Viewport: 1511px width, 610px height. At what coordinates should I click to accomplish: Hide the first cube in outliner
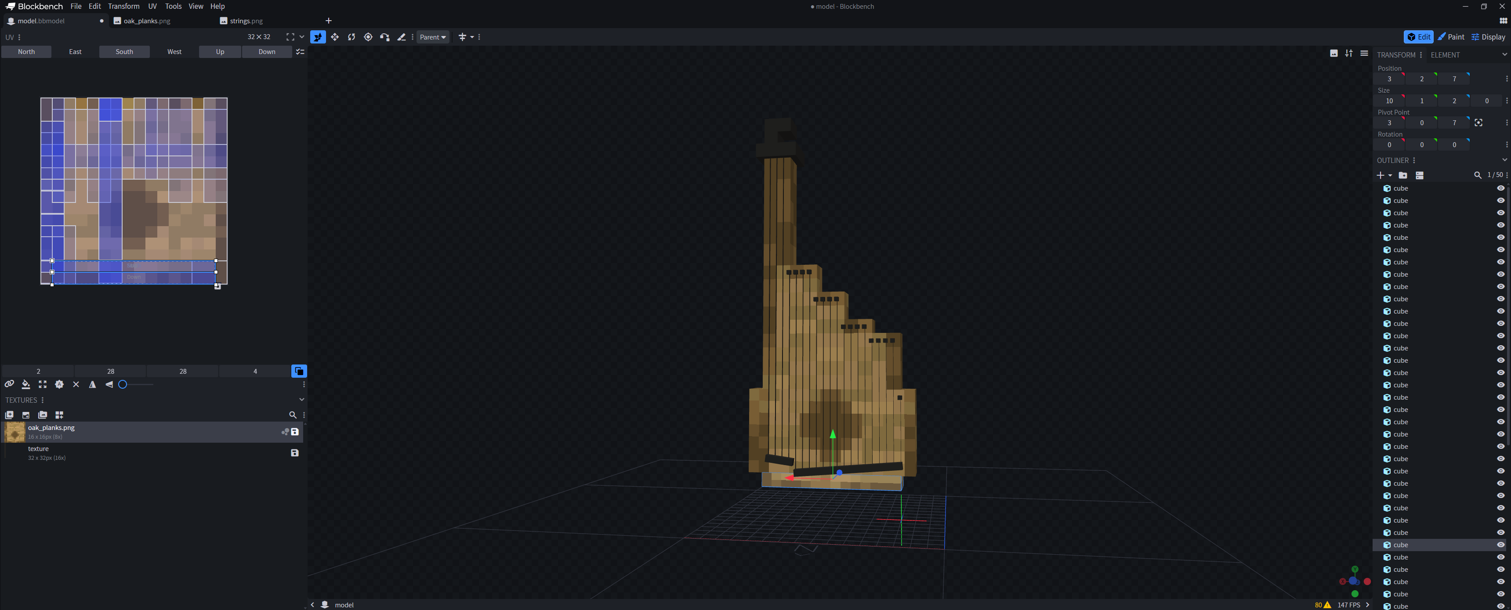1500,188
